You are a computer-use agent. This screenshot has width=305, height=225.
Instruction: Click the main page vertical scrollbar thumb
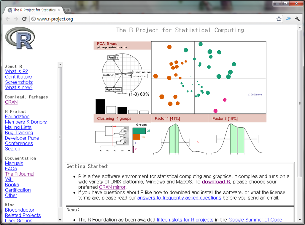pyautogui.click(x=300, y=103)
